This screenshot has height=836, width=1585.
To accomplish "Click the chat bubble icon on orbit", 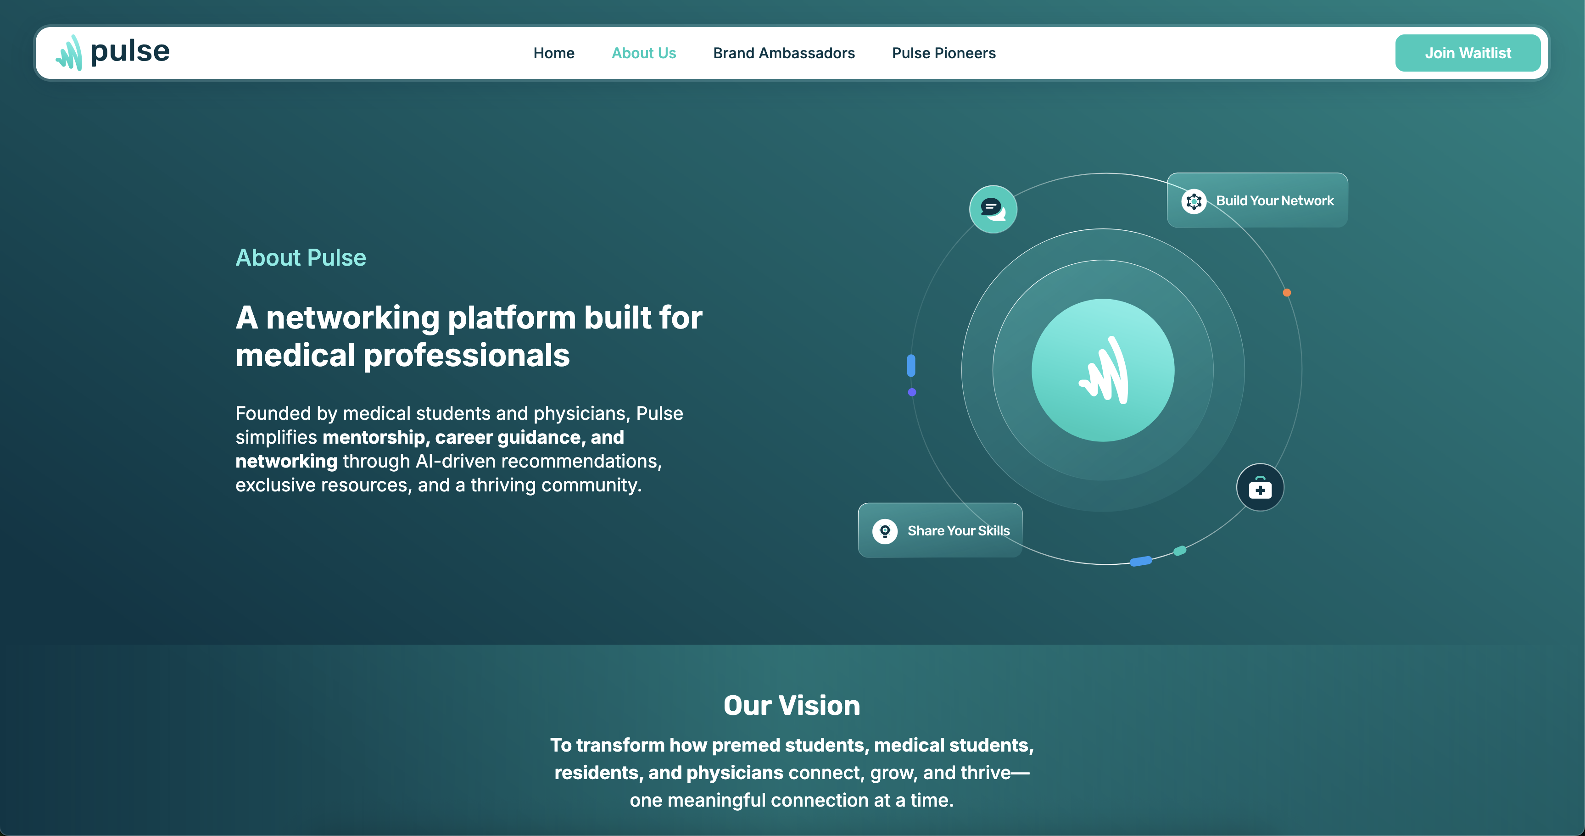I will [x=993, y=209].
